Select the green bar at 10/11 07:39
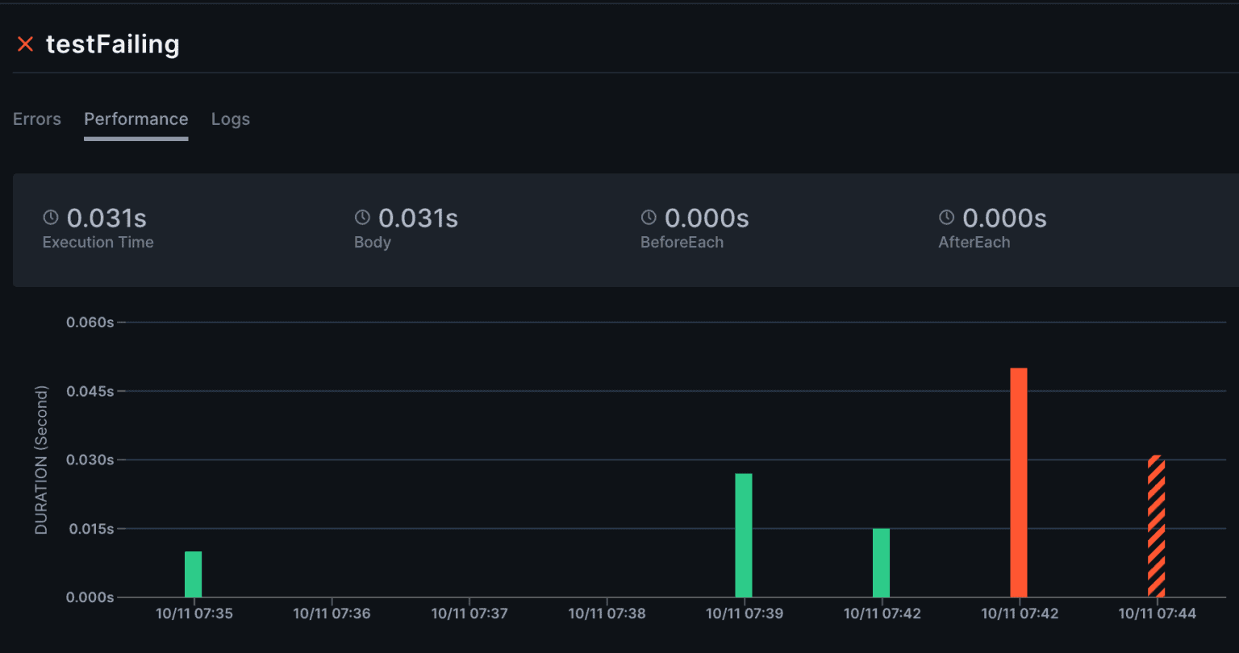Viewport: 1239px width, 653px height. tap(743, 535)
